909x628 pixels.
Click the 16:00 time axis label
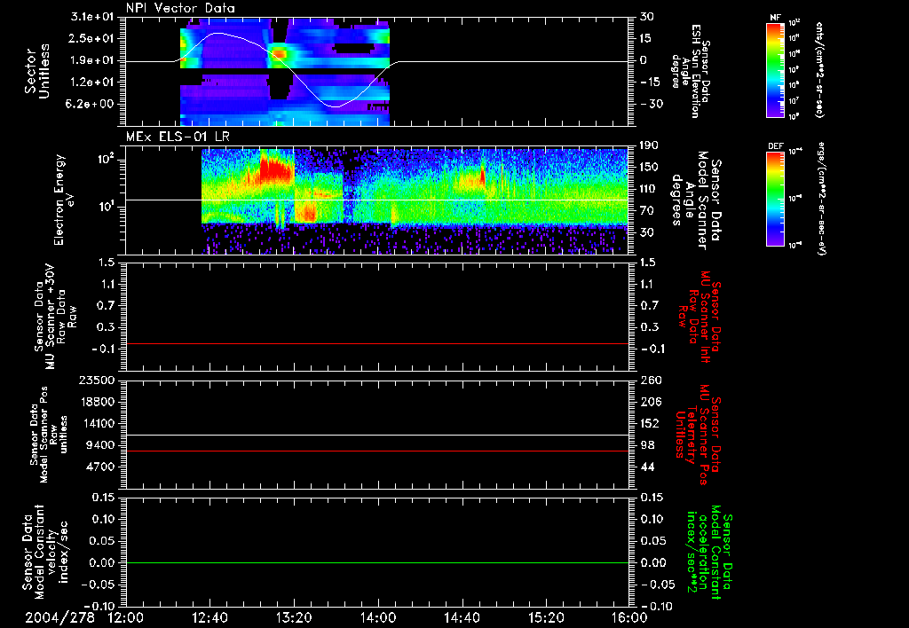click(629, 617)
